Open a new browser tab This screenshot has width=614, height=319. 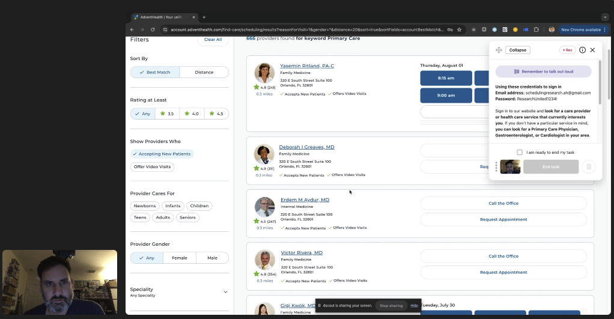pos(204,17)
